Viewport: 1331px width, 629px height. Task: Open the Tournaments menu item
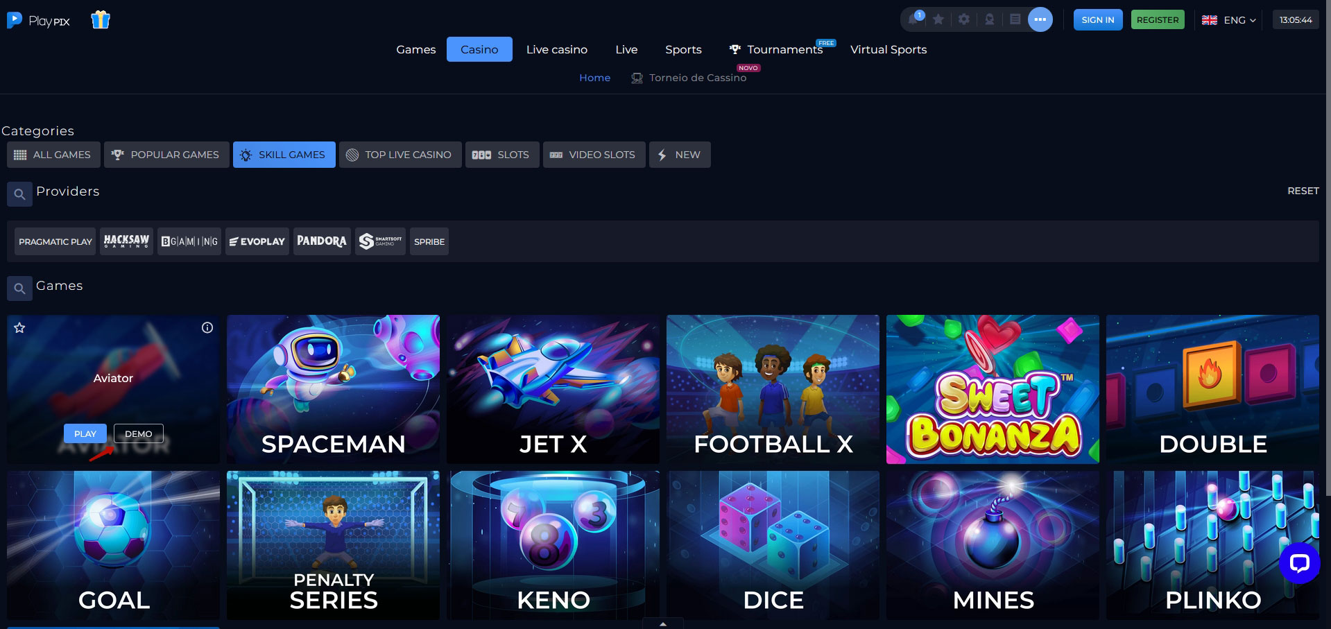(776, 49)
